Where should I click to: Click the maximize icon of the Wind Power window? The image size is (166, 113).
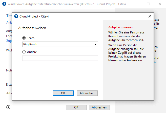(x=148, y=4)
